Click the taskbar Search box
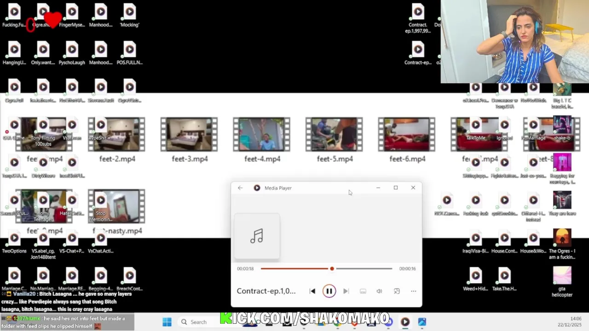589x331 pixels. click(198, 322)
